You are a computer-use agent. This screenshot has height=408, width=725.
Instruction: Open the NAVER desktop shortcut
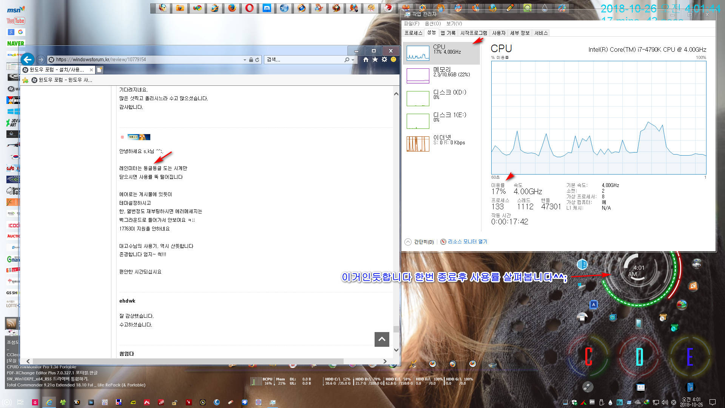click(x=16, y=43)
